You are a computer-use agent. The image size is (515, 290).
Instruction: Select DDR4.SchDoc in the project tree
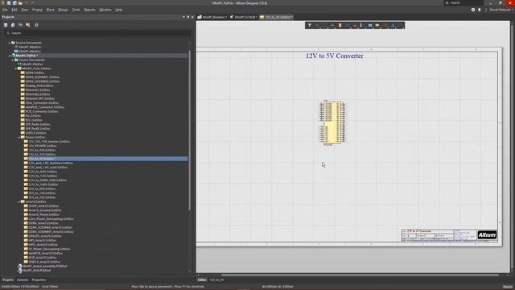(35, 72)
